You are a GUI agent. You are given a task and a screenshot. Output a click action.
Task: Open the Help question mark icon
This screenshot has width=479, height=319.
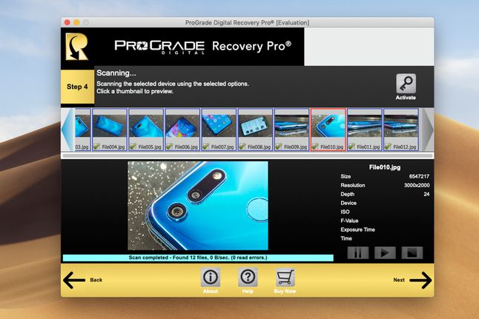click(248, 277)
